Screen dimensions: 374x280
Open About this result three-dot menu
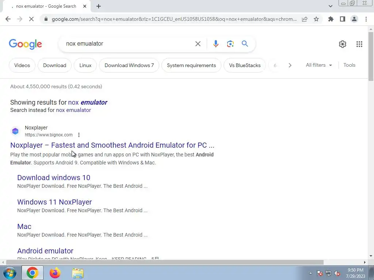click(79, 135)
